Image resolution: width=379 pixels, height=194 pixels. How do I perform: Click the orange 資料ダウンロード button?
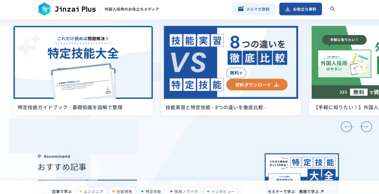click(256, 84)
